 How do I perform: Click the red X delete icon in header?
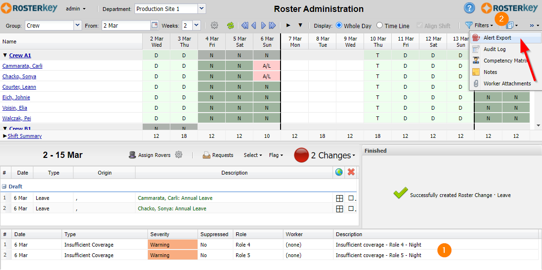(x=351, y=172)
